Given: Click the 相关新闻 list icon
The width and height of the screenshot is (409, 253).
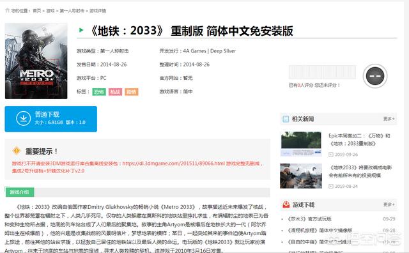Looking at the screenshot, I should [286, 119].
